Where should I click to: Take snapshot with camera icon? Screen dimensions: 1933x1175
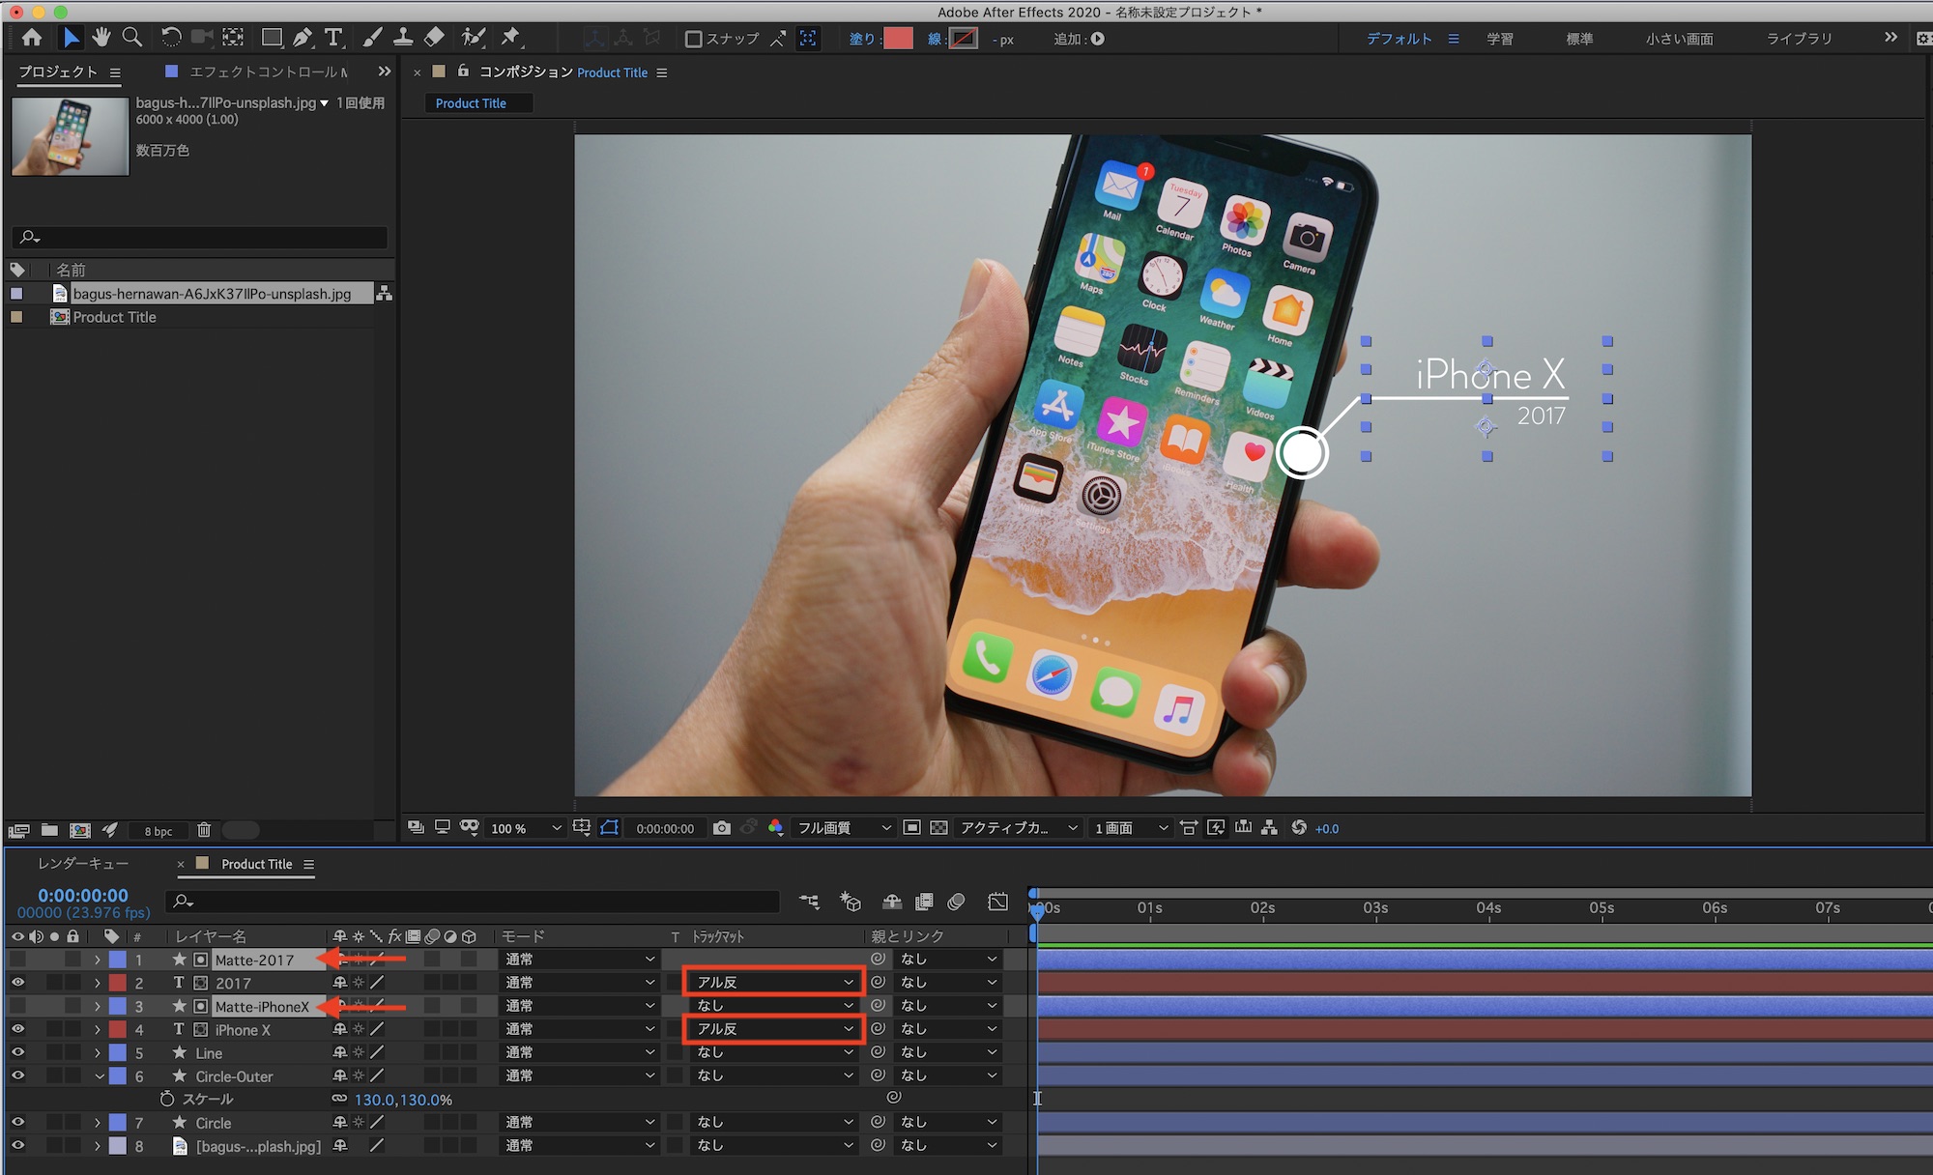721,828
